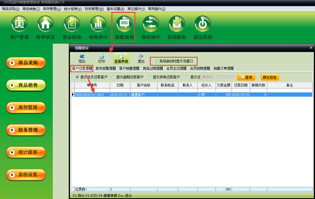
Task: Click the 群发短信 button
Action: pyautogui.click(x=270, y=77)
